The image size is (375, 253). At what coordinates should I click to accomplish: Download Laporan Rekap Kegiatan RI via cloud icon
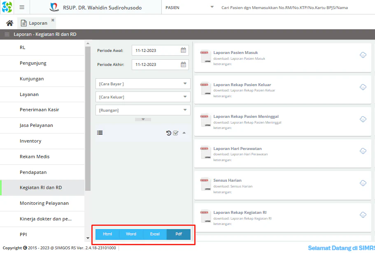(x=363, y=215)
